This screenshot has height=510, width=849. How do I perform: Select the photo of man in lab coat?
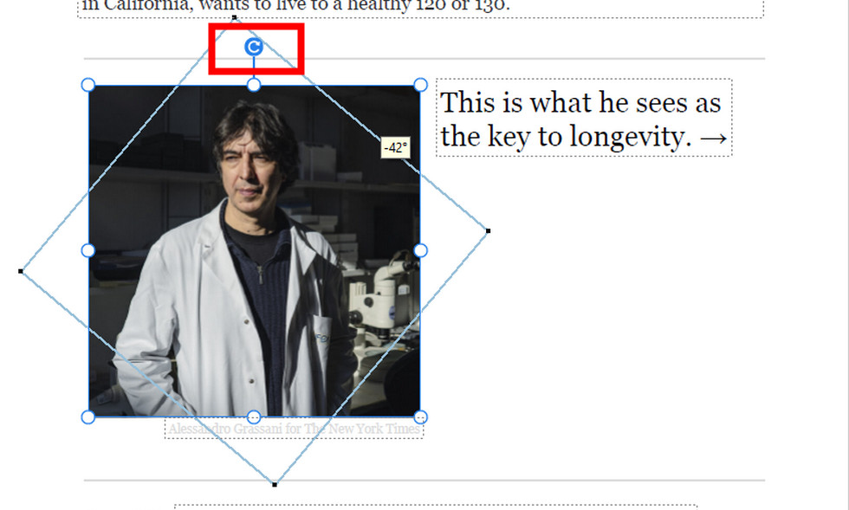pos(254,251)
